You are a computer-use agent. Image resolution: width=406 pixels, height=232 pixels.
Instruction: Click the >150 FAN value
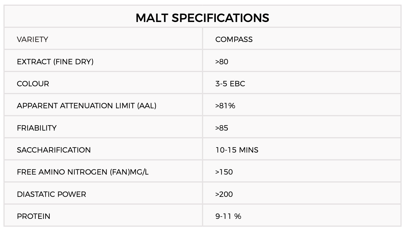(224, 172)
